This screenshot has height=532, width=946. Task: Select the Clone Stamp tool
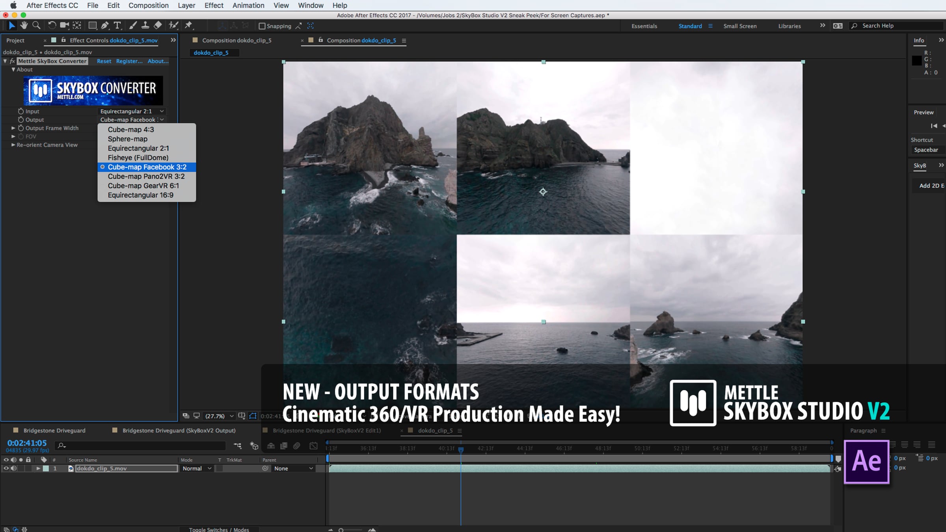[145, 26]
